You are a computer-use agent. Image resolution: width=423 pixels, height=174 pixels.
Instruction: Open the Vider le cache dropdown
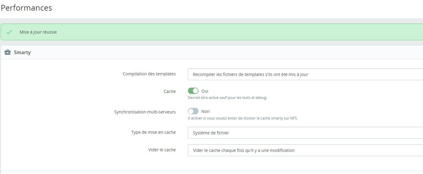point(305,150)
